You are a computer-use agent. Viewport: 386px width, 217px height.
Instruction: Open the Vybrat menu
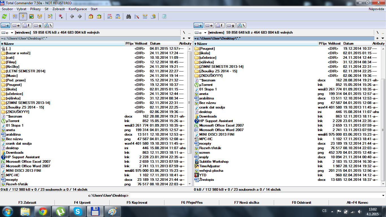tap(21, 9)
